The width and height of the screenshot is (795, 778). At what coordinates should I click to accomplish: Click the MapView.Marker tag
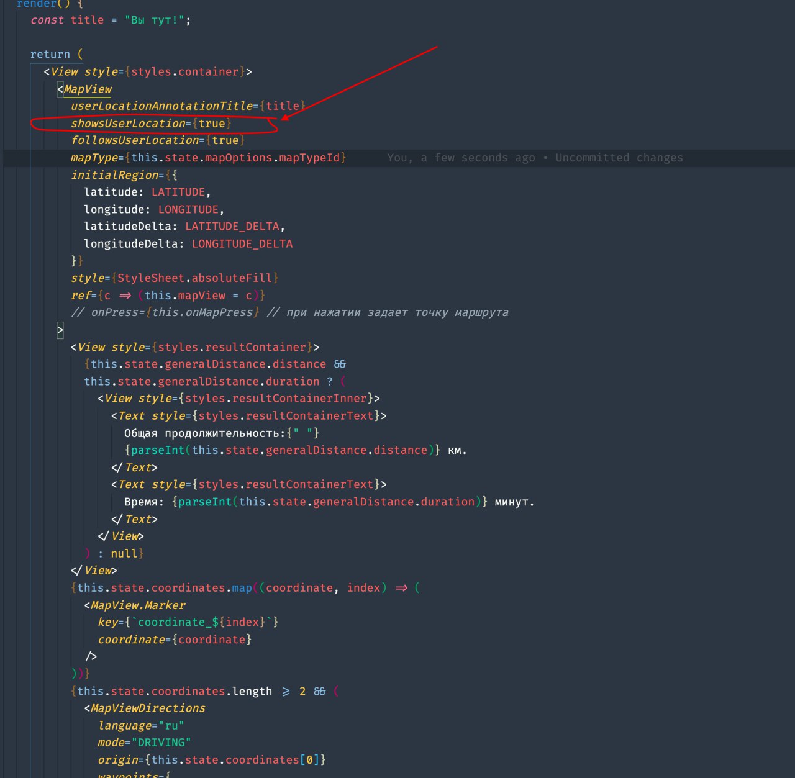click(x=138, y=605)
